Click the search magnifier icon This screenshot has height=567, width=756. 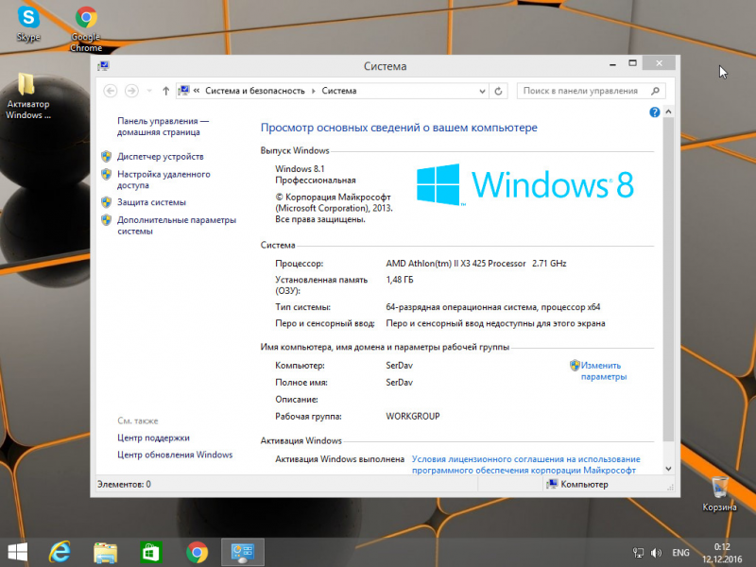655,91
